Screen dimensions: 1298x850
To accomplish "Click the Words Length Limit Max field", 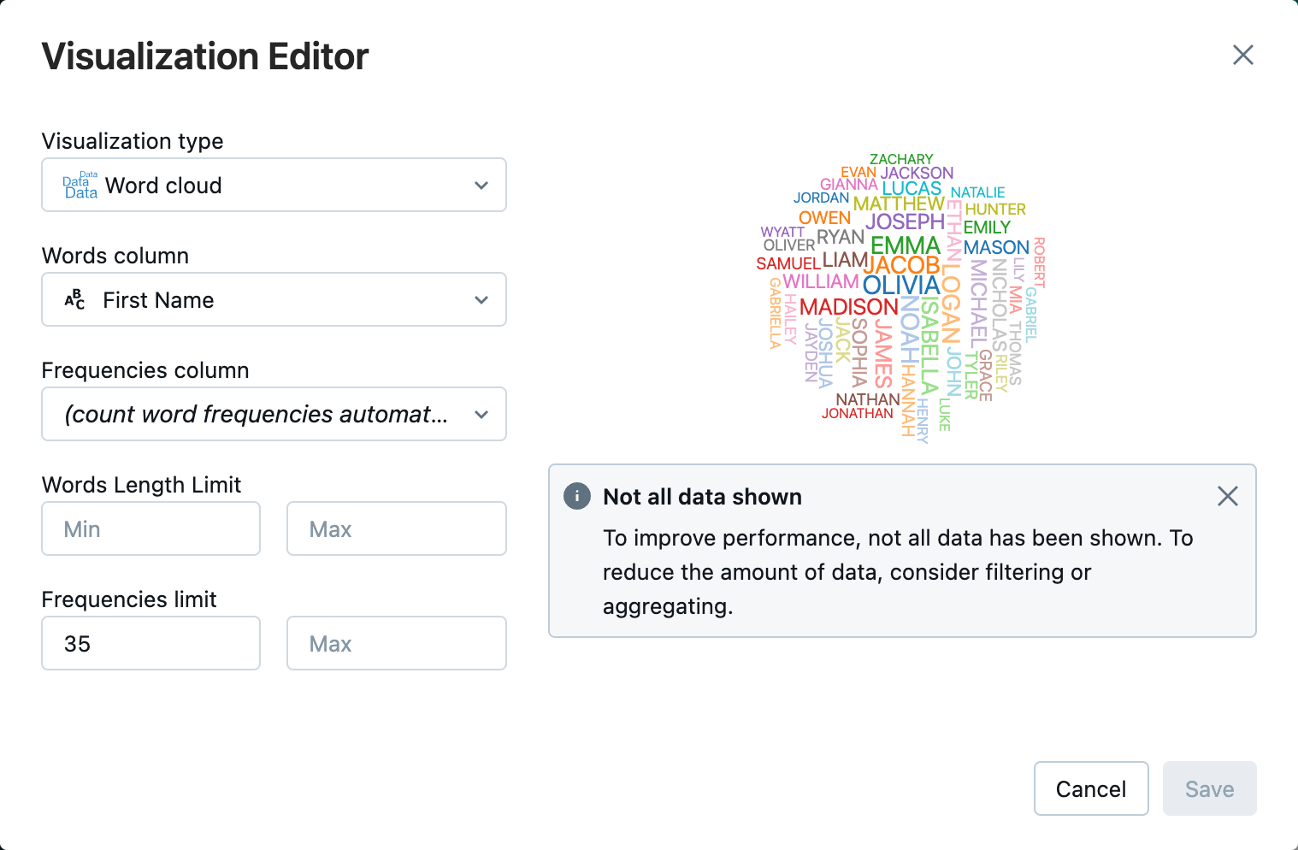I will [396, 529].
